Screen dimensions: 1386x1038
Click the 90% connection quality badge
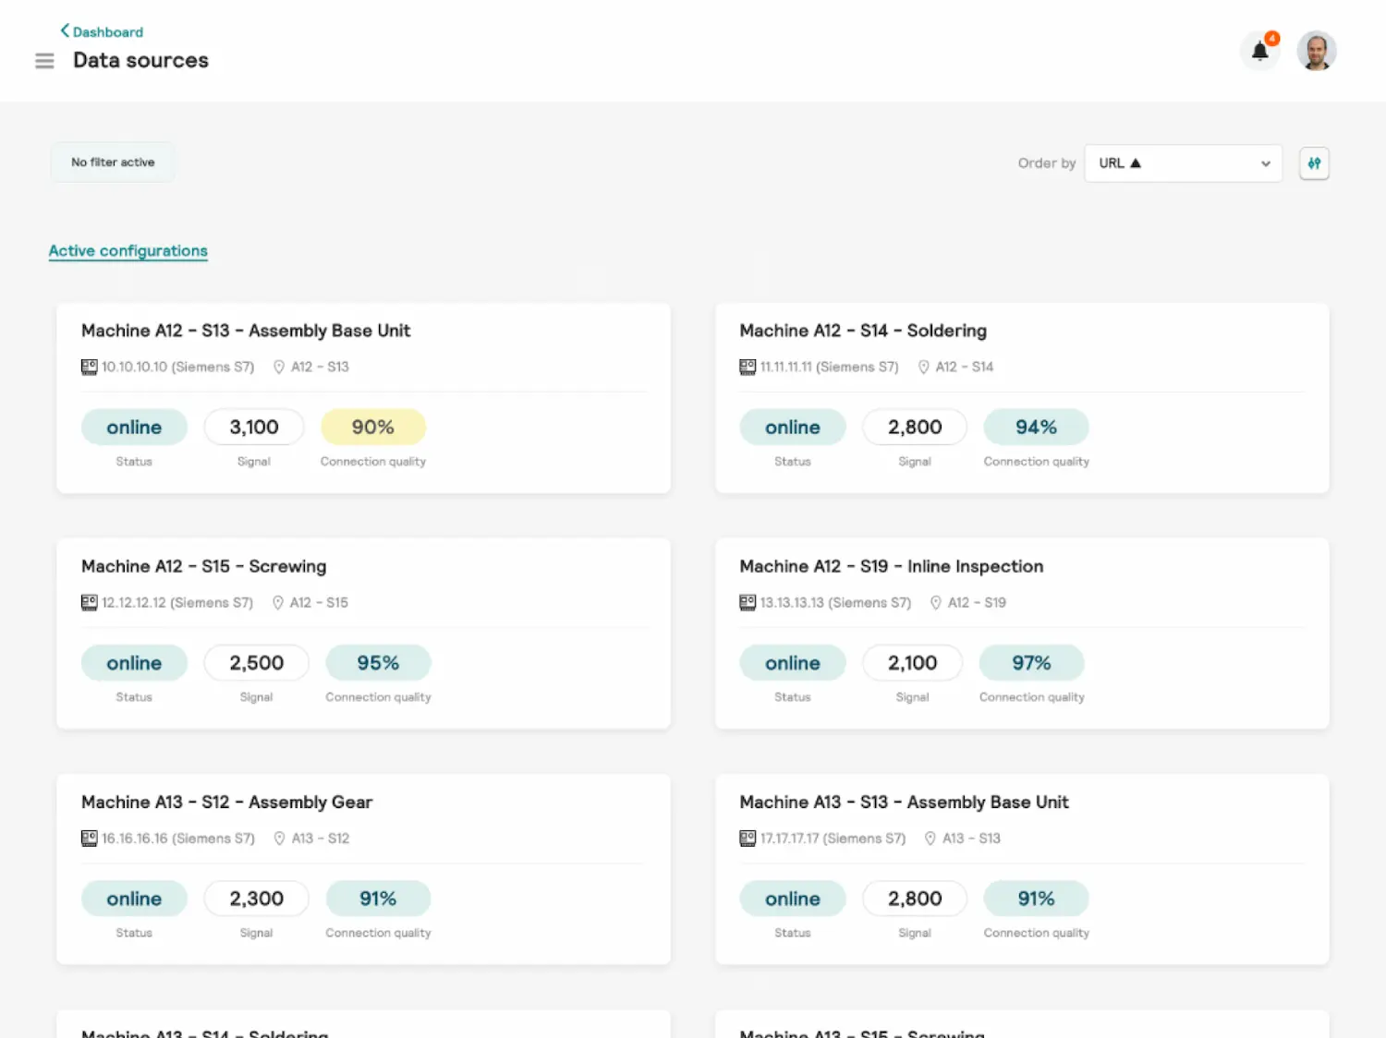point(373,427)
